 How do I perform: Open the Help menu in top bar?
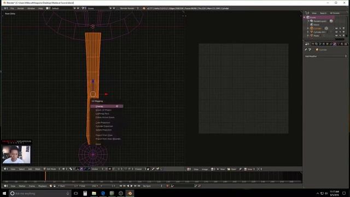point(40,8)
